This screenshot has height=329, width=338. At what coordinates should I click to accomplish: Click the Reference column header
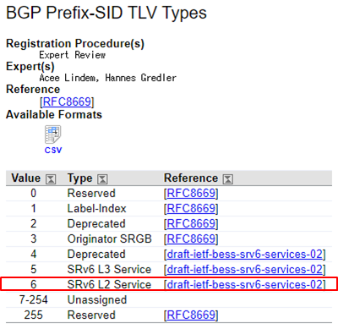point(191,178)
